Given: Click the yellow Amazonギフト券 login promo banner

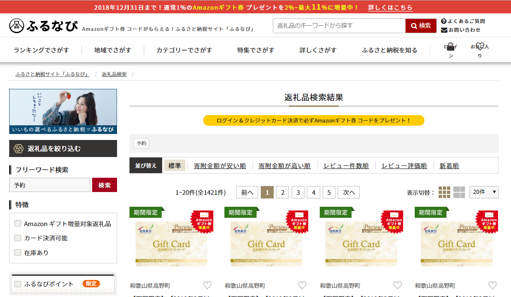Looking at the screenshot, I should tap(313, 120).
